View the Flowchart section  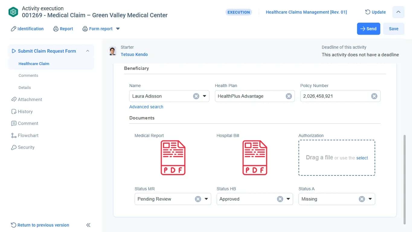click(25, 136)
